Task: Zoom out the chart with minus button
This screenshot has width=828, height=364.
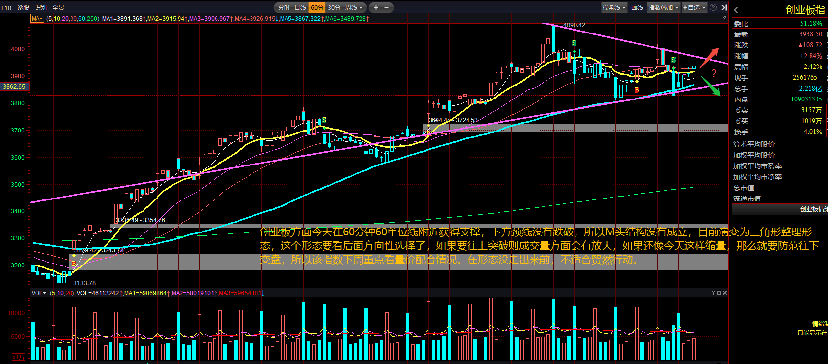Action: click(x=386, y=8)
